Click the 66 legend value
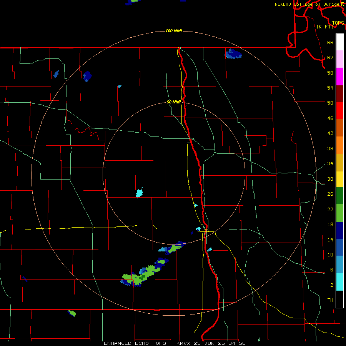 [x=330, y=43]
